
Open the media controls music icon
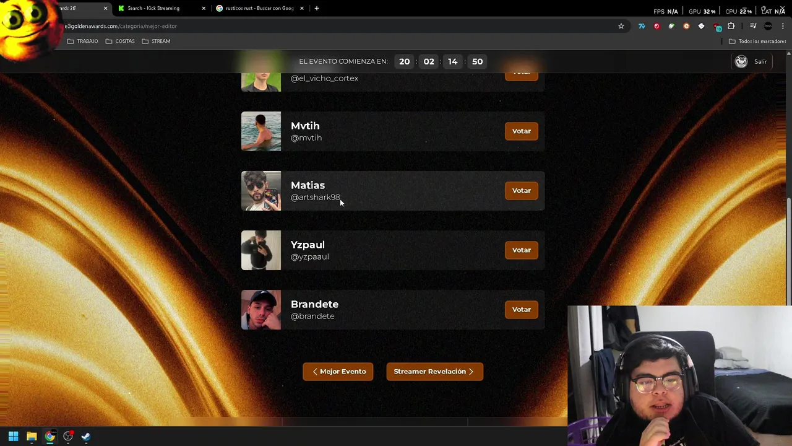753,26
